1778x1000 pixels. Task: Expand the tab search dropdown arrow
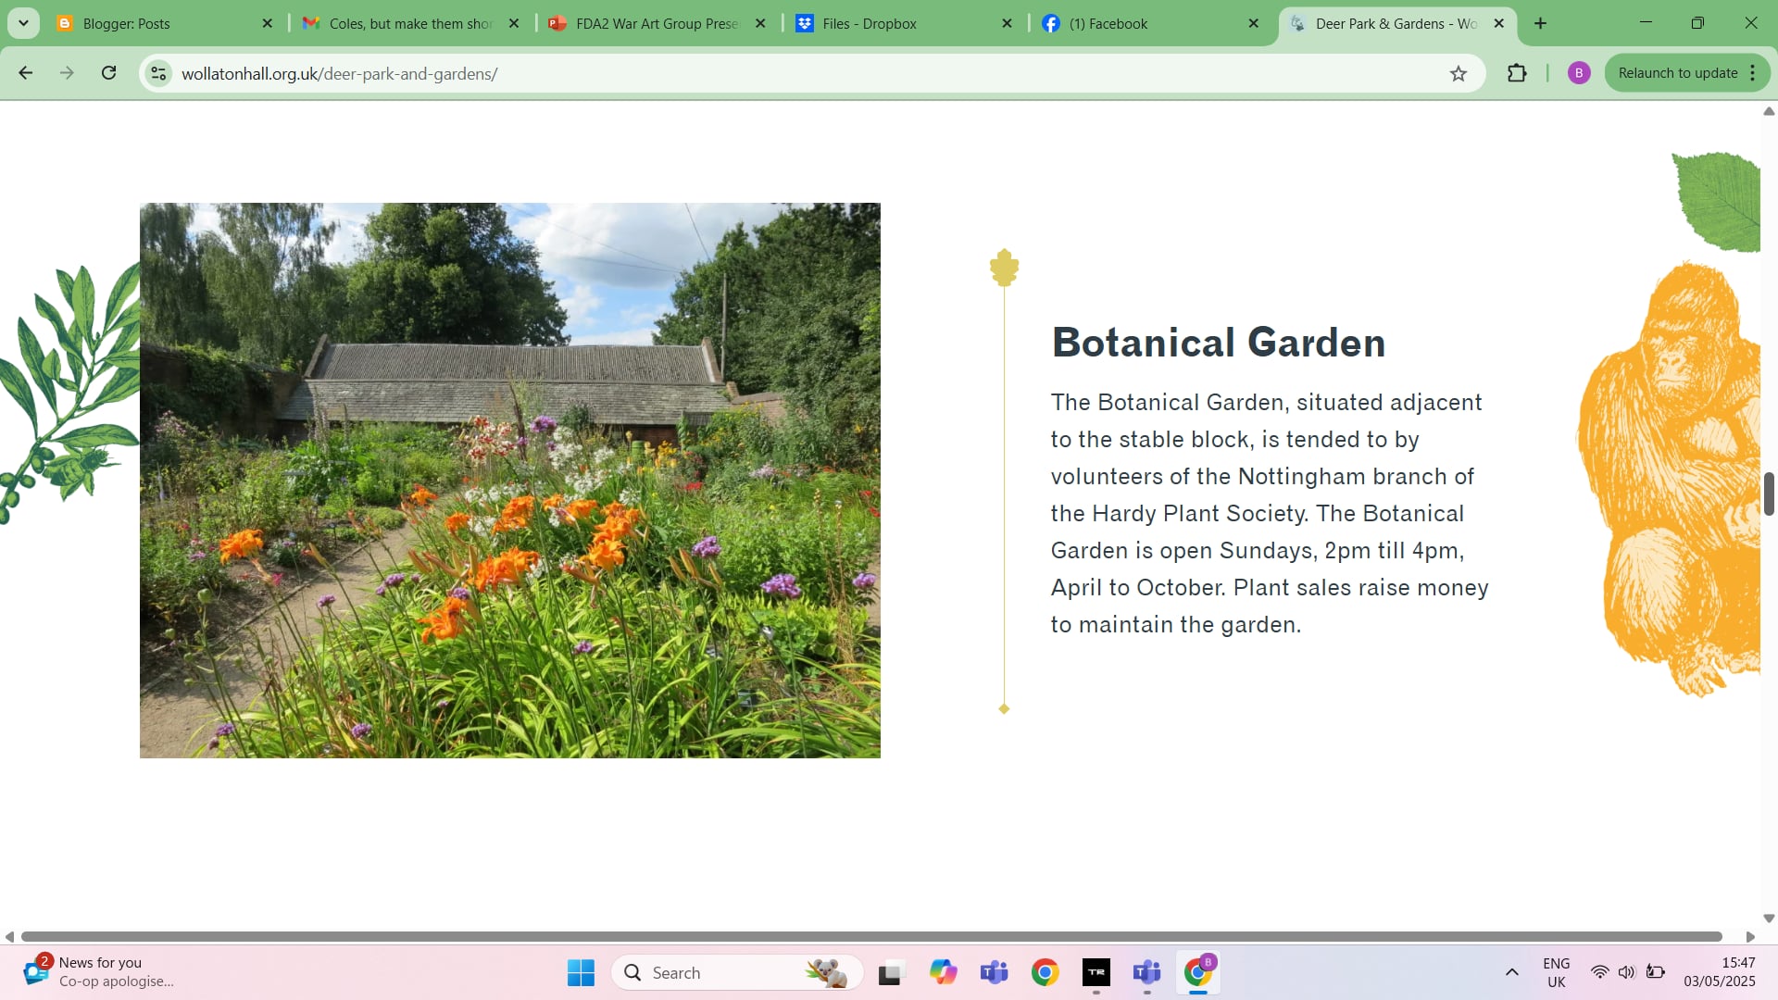coord(23,23)
